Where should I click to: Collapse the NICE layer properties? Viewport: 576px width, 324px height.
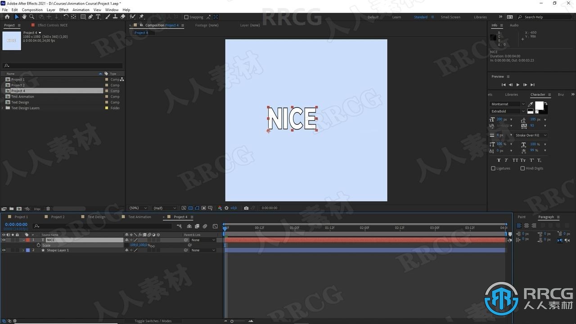coord(23,240)
